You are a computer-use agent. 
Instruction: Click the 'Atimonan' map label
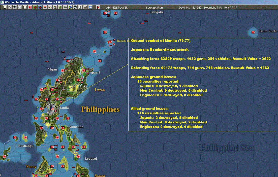tap(76, 127)
